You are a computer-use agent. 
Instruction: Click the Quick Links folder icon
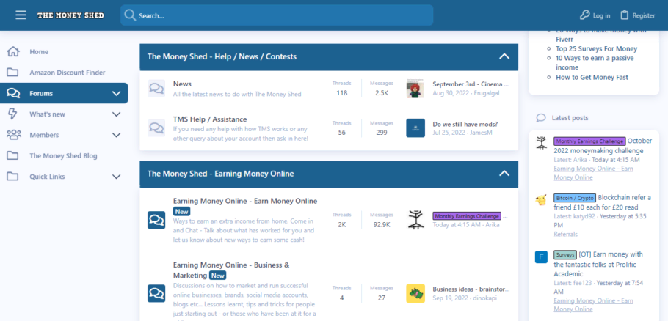pos(12,176)
